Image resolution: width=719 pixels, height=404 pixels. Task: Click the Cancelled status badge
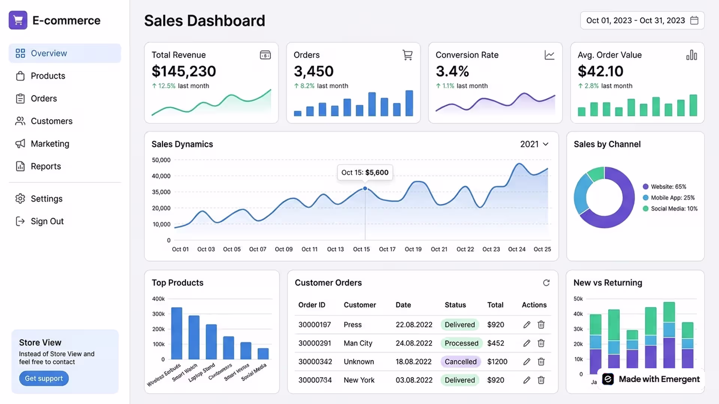[x=460, y=362]
